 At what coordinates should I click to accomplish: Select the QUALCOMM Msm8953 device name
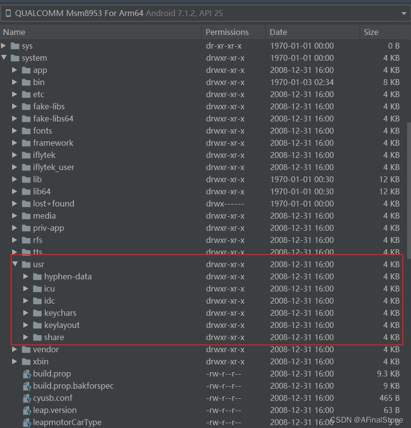tap(79, 13)
